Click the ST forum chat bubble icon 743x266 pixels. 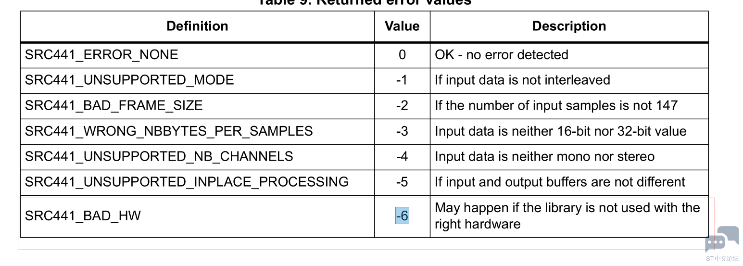point(722,239)
